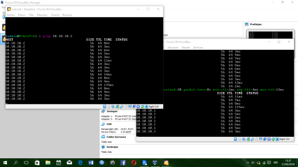298x167 pixels.
Task: Open Mesin menu in mikrotik 1 window
Action: click(22, 15)
